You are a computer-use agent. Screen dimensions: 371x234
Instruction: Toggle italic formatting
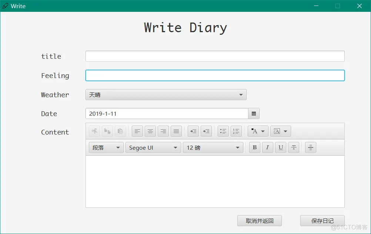click(268, 147)
